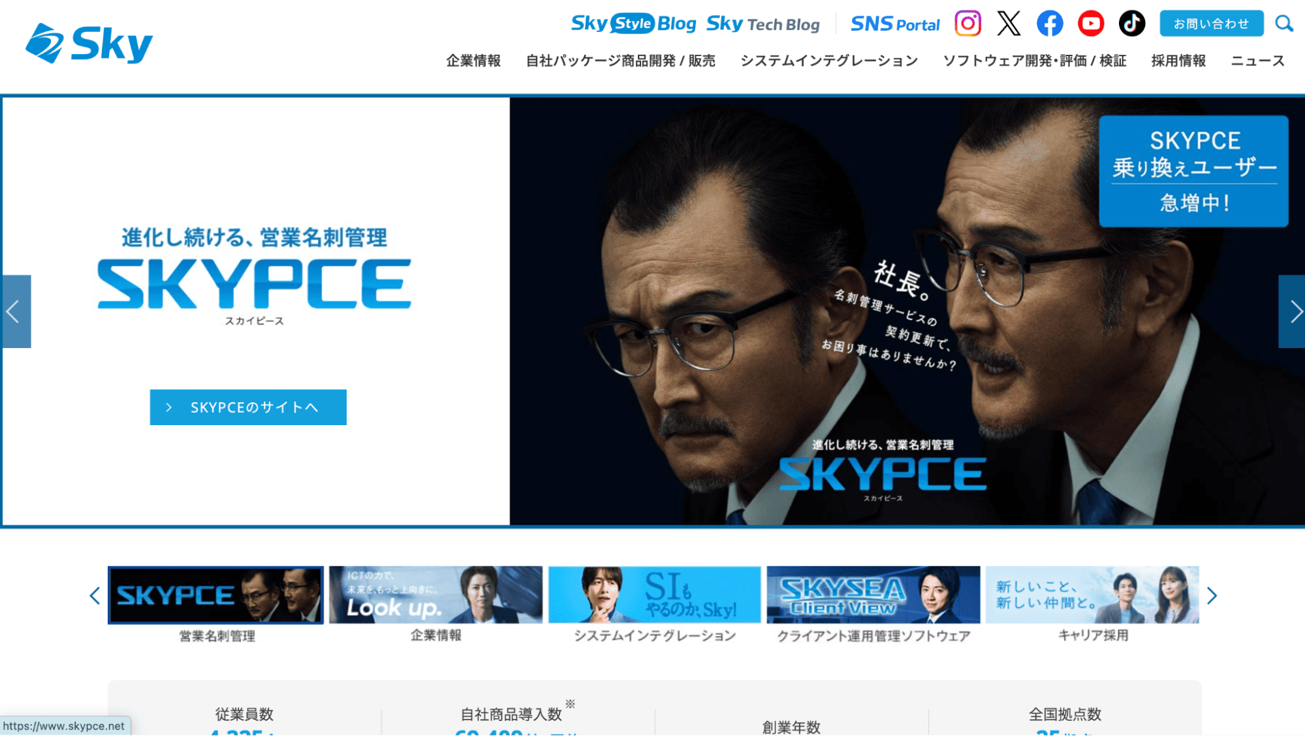
Task: Click the Sky company logo
Action: click(89, 44)
